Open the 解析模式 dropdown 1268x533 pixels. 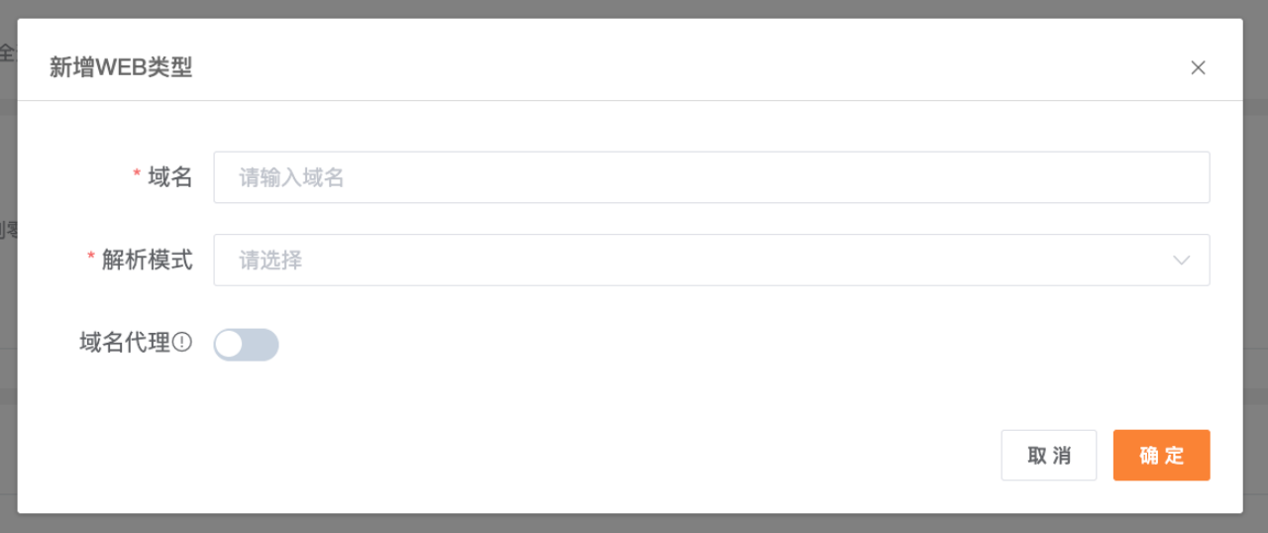(x=711, y=261)
